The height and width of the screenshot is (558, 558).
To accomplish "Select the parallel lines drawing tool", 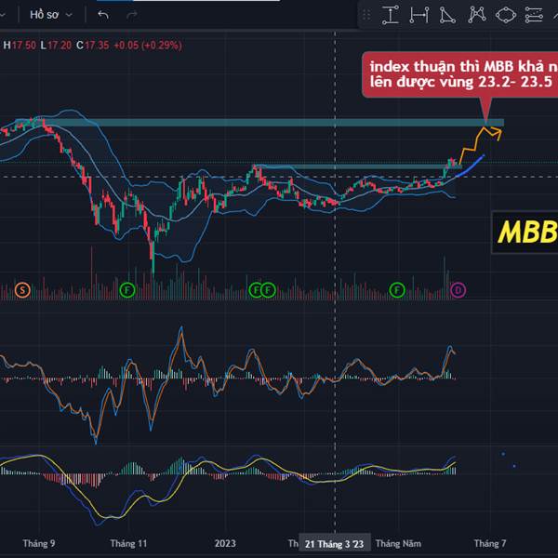I will (x=534, y=15).
